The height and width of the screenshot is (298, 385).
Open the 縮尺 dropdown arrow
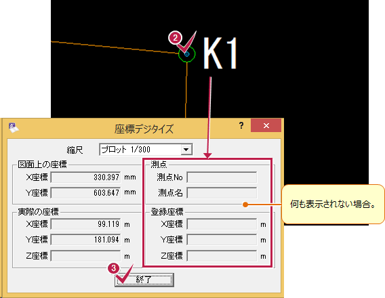coord(186,150)
